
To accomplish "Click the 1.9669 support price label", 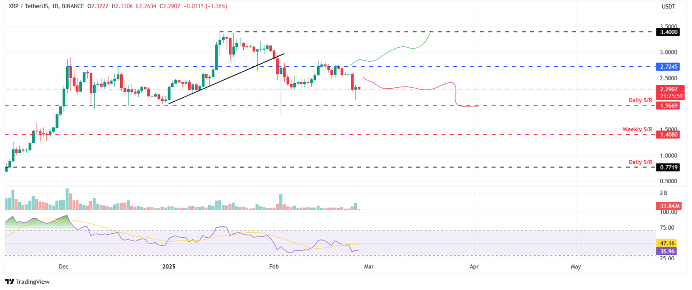I will point(669,105).
